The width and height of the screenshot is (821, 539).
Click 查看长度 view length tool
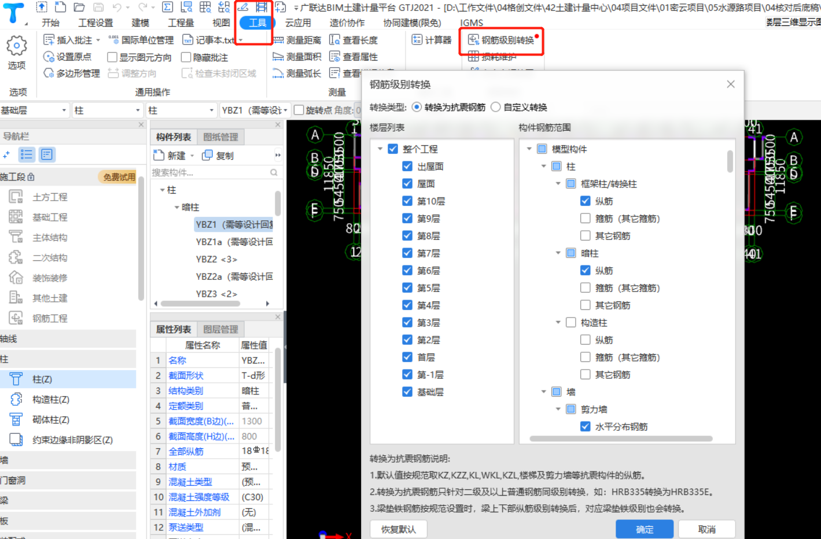click(x=354, y=40)
